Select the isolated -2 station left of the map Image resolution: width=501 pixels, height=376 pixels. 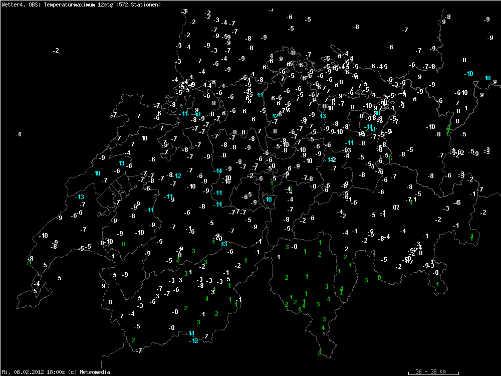(56, 51)
